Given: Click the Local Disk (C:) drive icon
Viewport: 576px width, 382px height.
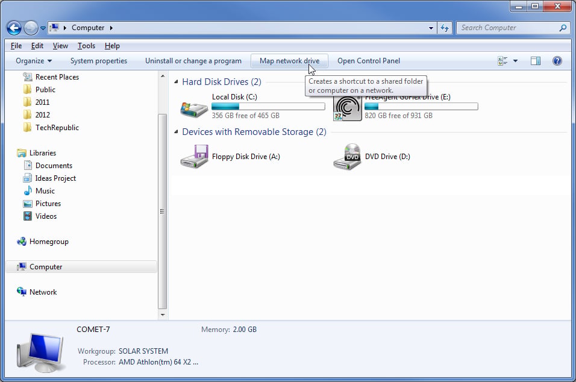Looking at the screenshot, I should click(x=194, y=108).
